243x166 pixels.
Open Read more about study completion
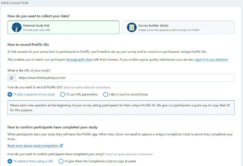[33, 146]
